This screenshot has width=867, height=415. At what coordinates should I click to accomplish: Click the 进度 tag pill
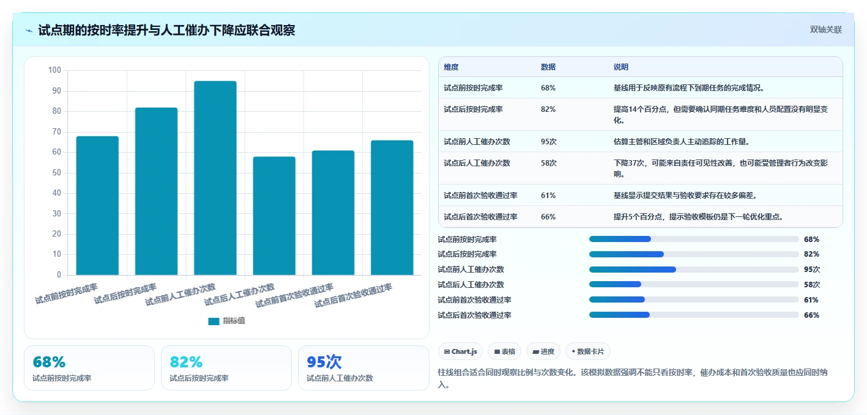click(543, 351)
